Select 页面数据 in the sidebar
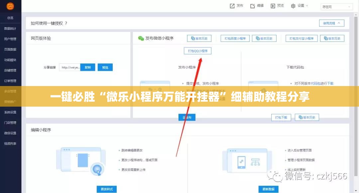This screenshot has height=193, width=359. coord(10,49)
